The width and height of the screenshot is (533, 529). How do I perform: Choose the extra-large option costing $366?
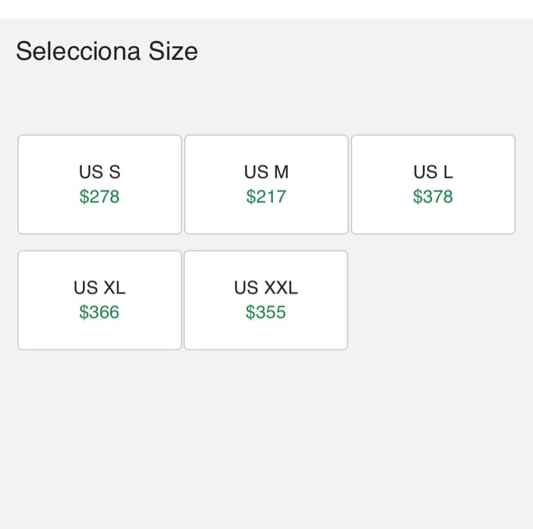tap(99, 300)
